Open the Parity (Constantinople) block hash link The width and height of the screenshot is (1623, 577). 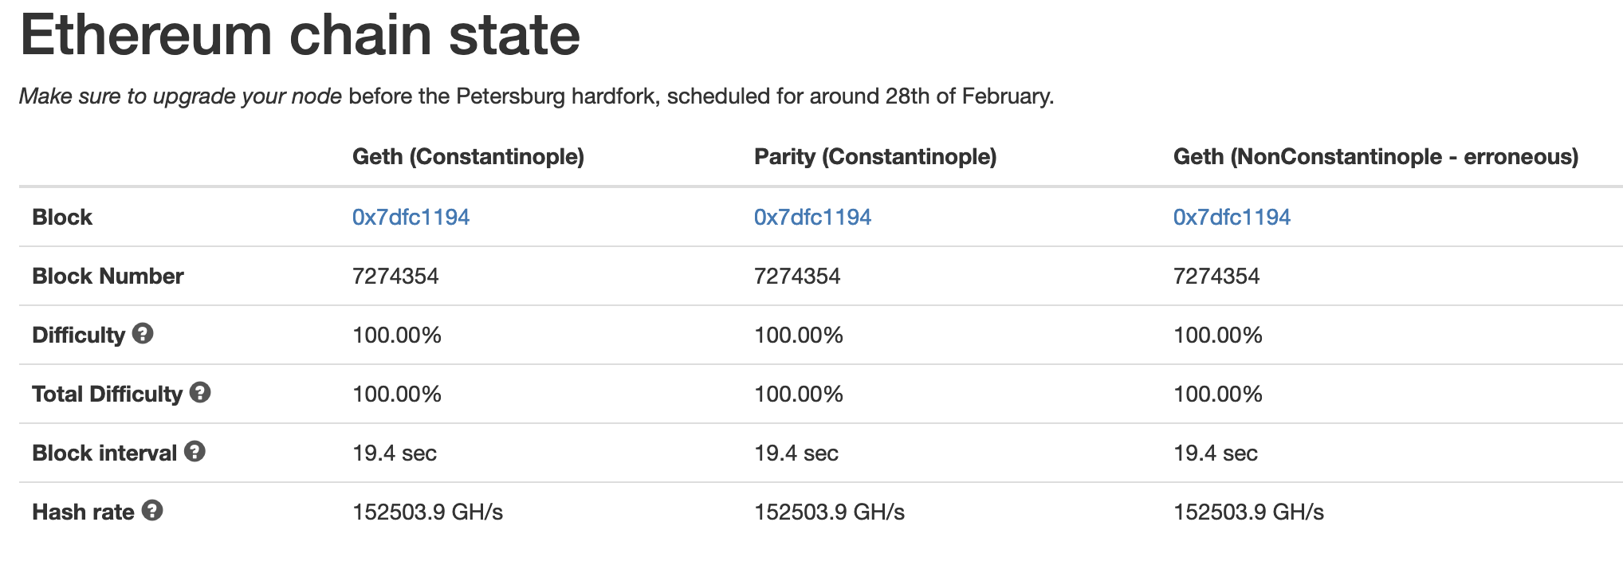[x=812, y=217]
